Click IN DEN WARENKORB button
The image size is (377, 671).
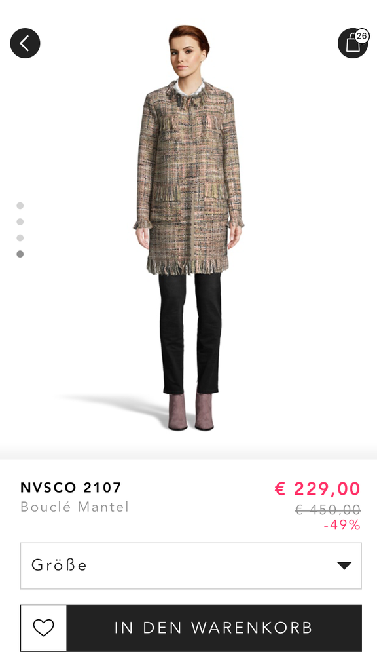tap(214, 628)
